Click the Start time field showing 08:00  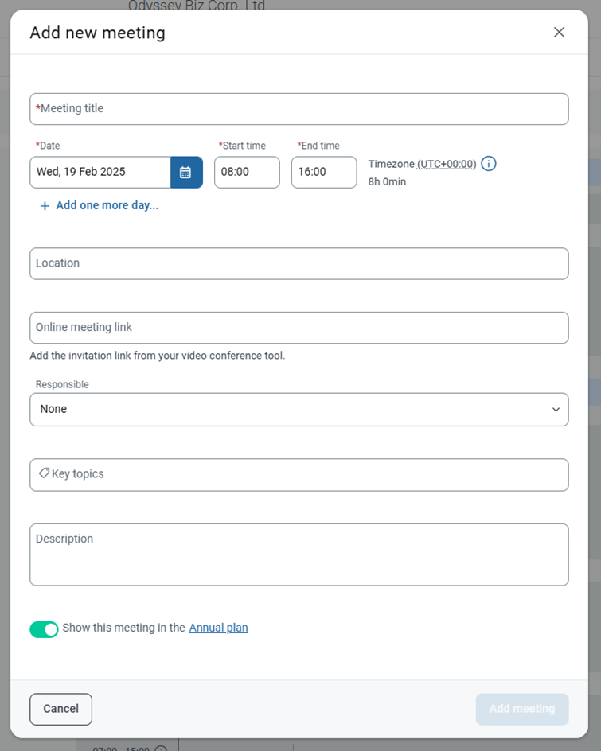coord(247,173)
